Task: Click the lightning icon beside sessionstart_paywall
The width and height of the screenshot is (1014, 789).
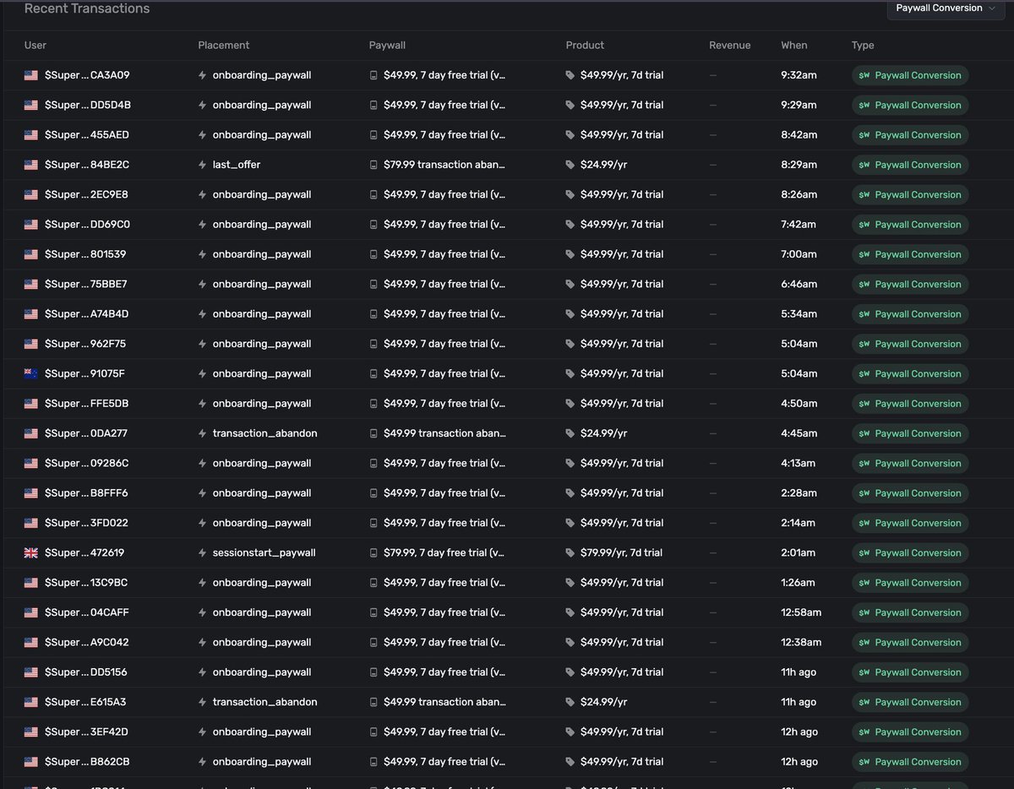Action: [202, 552]
